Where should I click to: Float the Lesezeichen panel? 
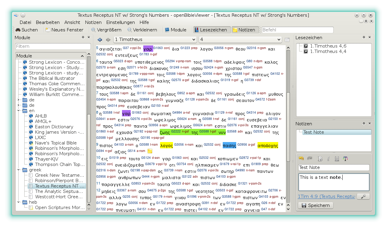pyautogui.click(x=364, y=37)
